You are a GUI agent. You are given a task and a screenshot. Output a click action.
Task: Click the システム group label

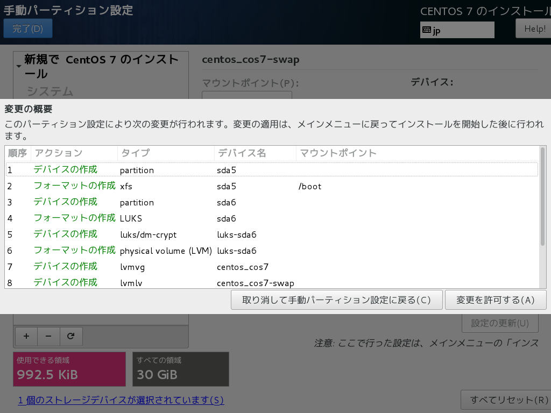point(50,91)
